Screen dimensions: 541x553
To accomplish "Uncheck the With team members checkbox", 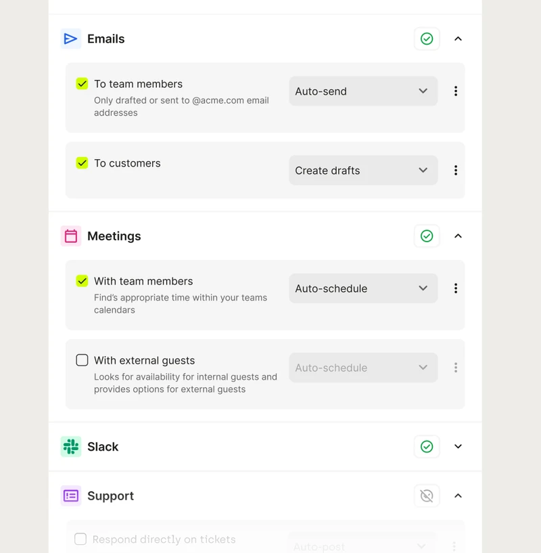I will coord(82,281).
